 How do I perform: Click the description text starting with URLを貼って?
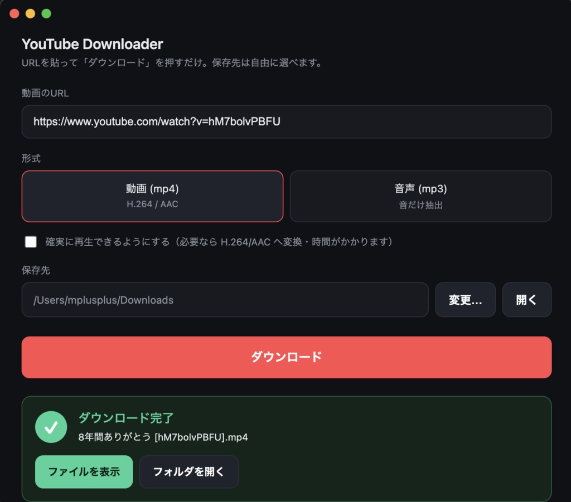point(172,62)
